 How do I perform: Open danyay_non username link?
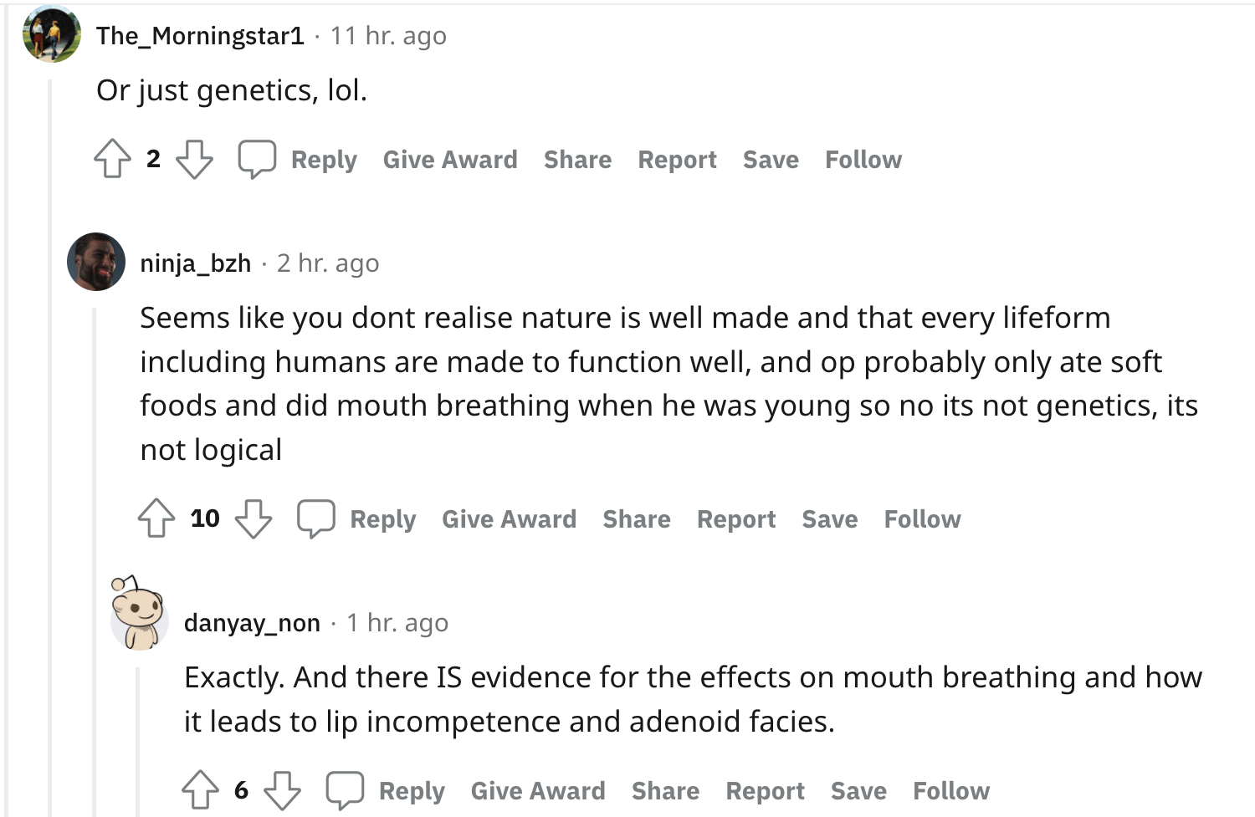[252, 623]
